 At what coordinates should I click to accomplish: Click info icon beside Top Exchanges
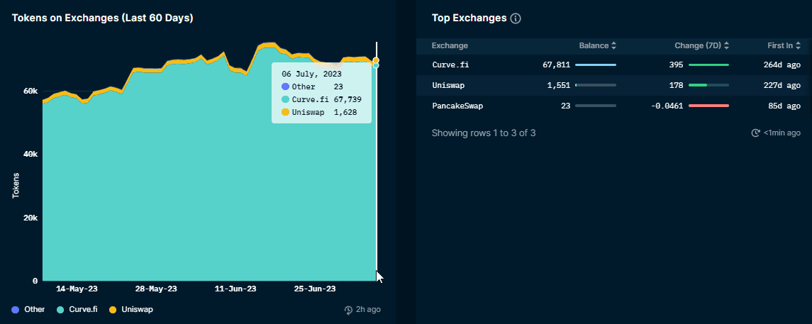(x=516, y=18)
